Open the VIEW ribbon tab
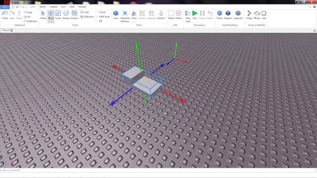 click(72, 7)
